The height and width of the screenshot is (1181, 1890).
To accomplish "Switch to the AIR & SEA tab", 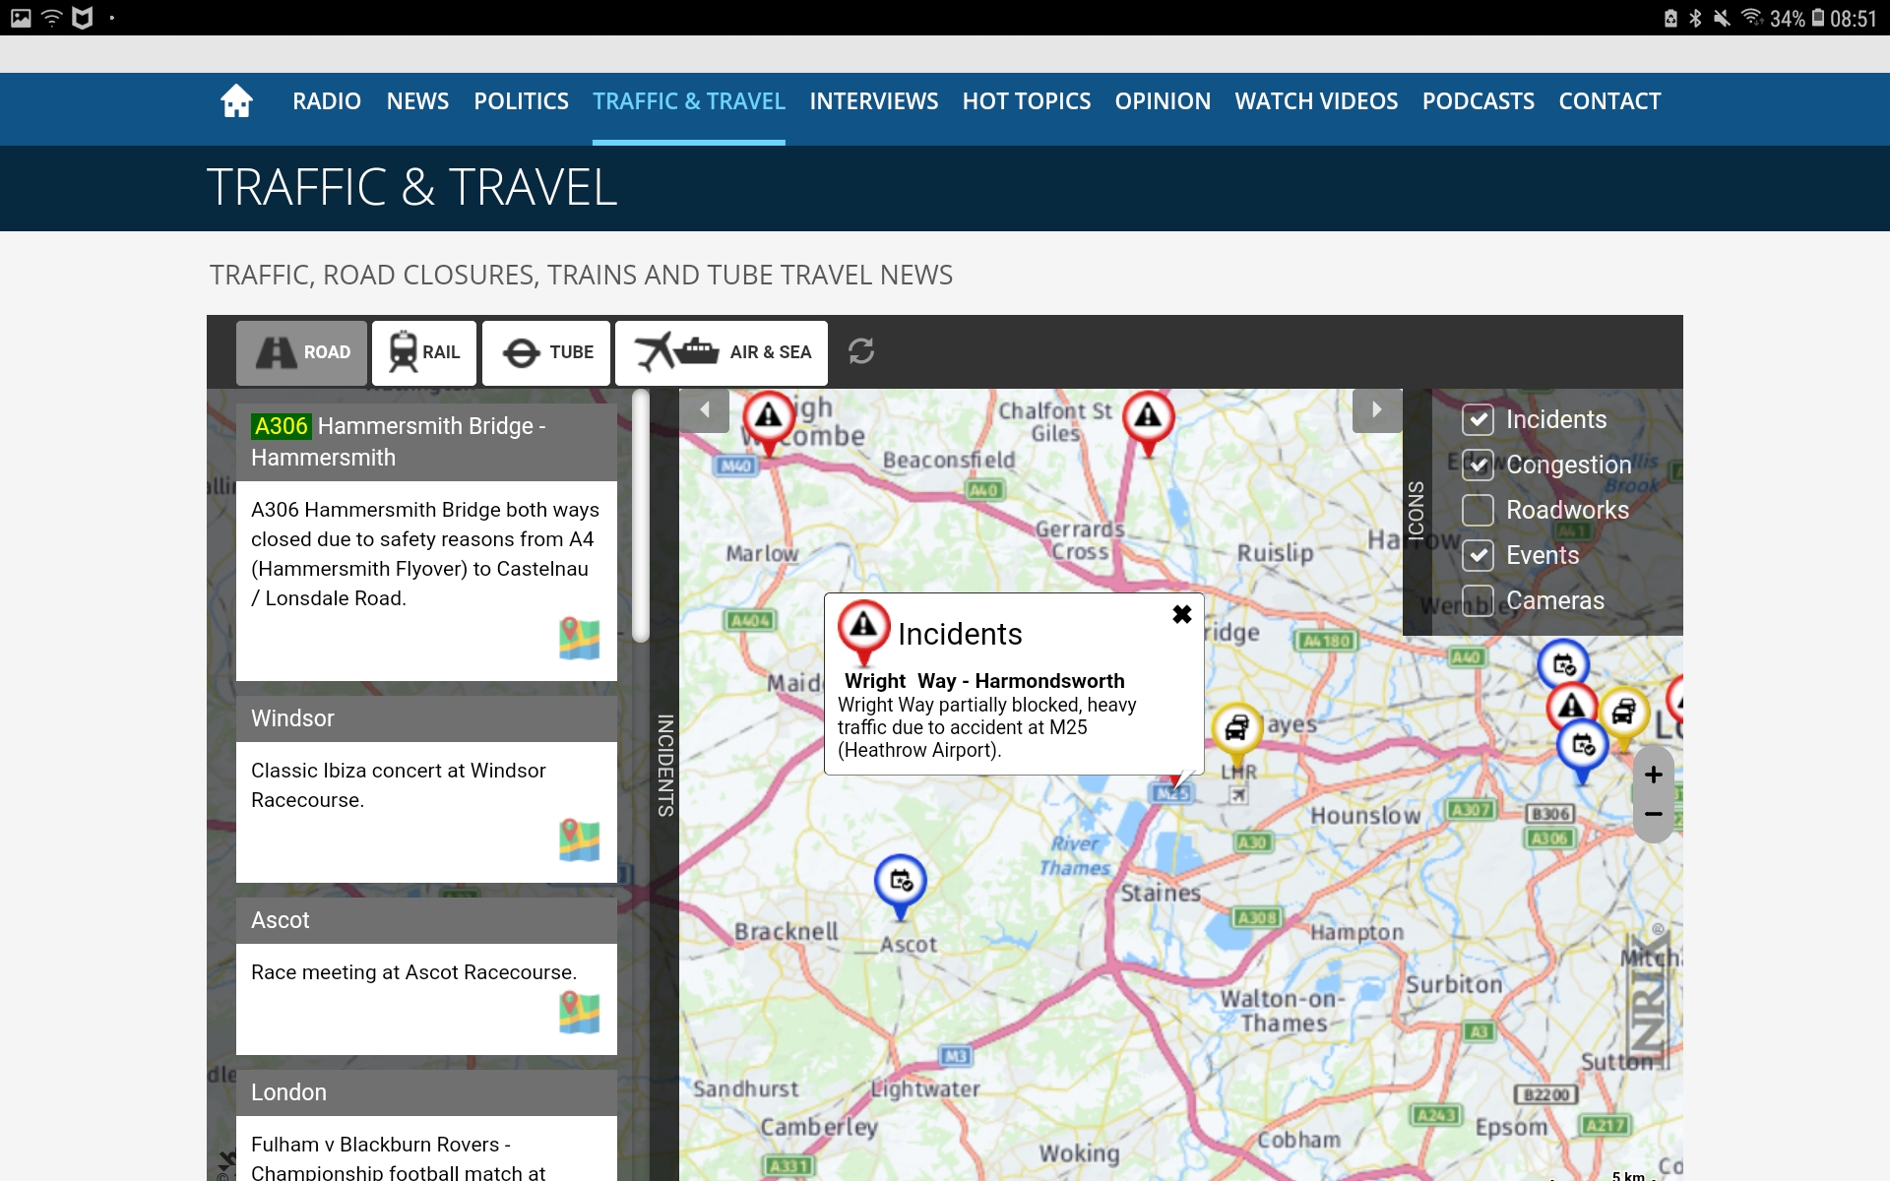I will [x=722, y=352].
